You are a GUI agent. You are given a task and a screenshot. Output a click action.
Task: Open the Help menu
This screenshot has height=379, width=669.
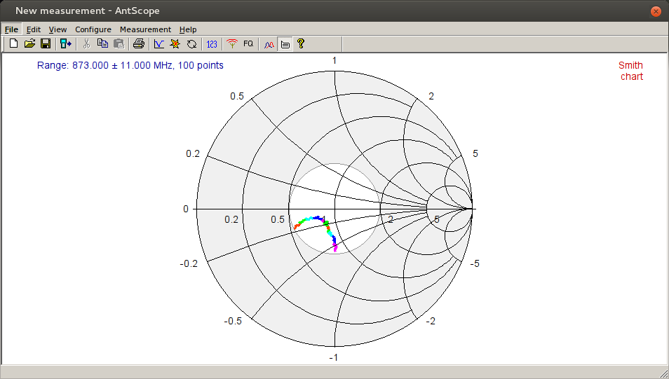[x=188, y=29]
